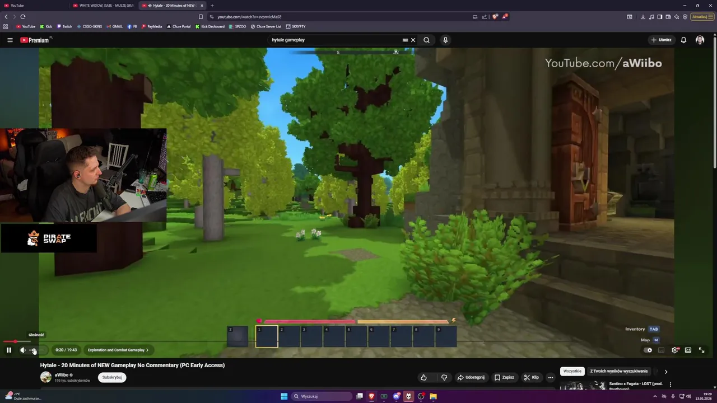Screen dimensions: 717x403
Task: Open the CSGO-SKINS bookmark
Action: 90,26
